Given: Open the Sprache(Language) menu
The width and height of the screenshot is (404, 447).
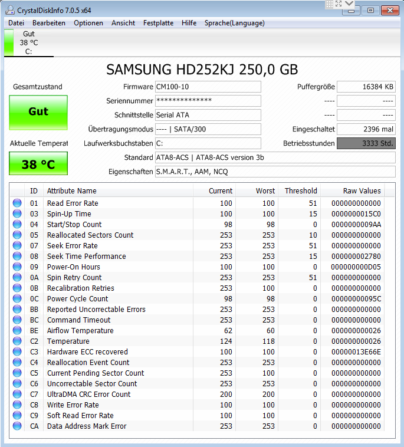Looking at the screenshot, I should 234,23.
